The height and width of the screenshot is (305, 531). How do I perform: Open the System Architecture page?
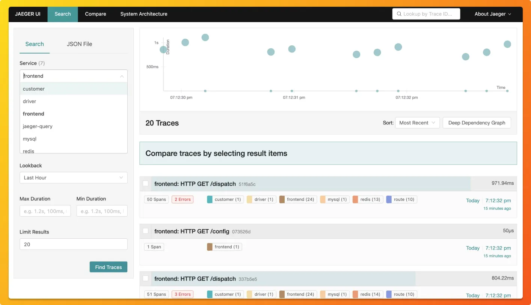point(144,14)
